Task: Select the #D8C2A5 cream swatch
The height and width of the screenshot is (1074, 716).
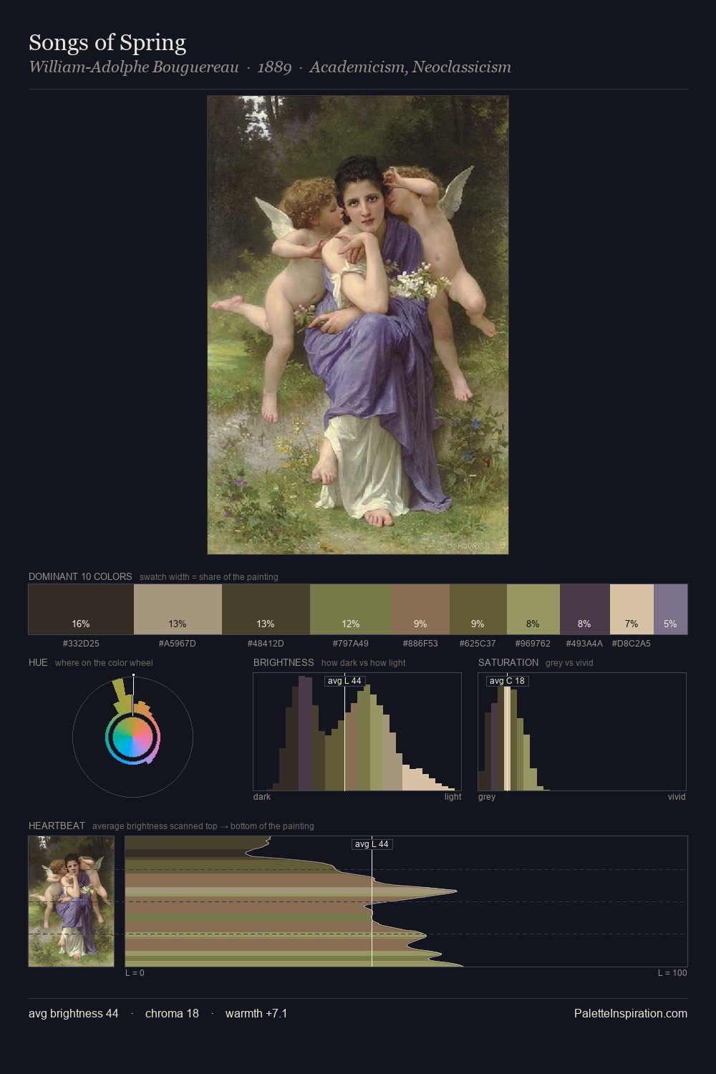Action: tap(632, 609)
